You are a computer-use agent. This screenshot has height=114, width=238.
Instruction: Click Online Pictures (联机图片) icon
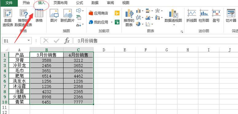tap(68, 13)
